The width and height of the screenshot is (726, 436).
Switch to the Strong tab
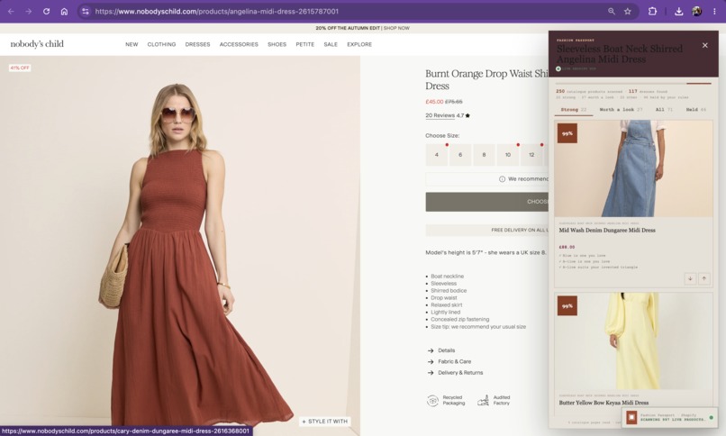click(573, 110)
